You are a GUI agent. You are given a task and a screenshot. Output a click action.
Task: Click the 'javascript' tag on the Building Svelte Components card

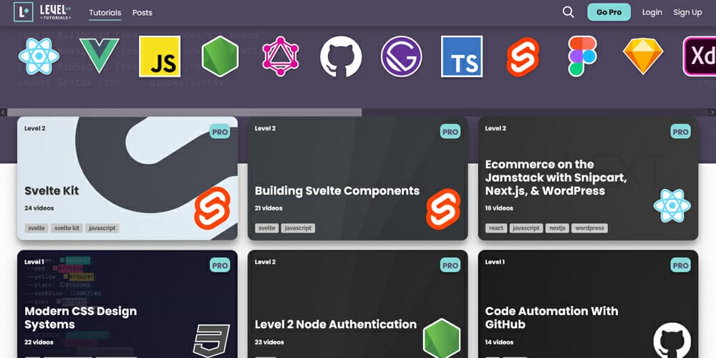click(x=298, y=228)
